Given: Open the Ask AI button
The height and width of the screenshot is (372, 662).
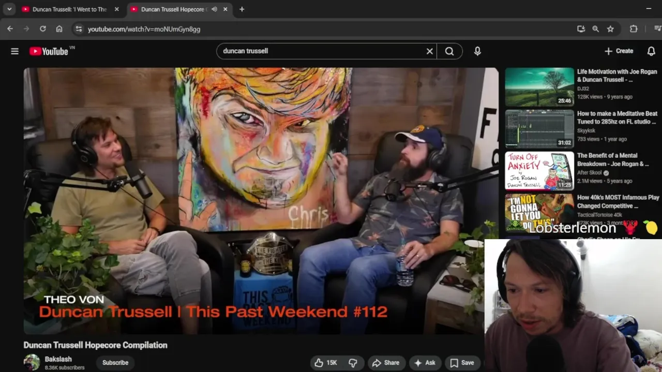Looking at the screenshot, I should [x=425, y=363].
